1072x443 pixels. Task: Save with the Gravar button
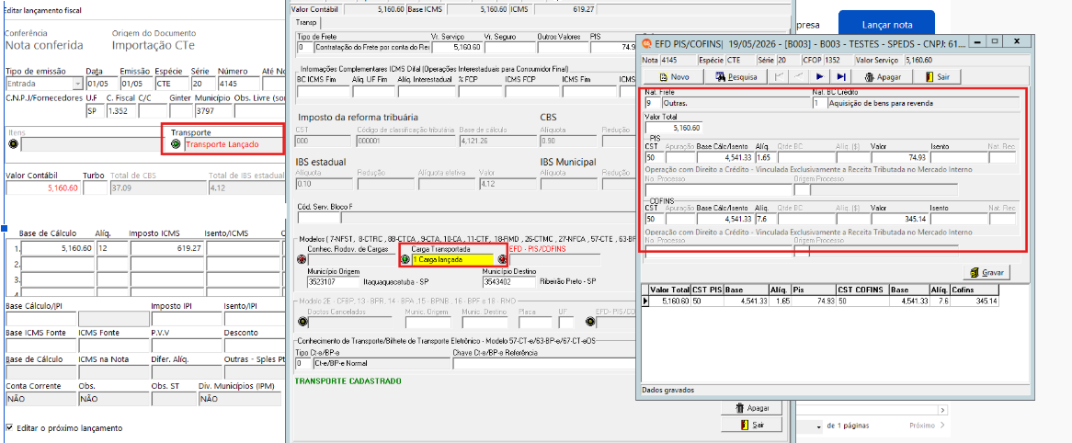[986, 272]
